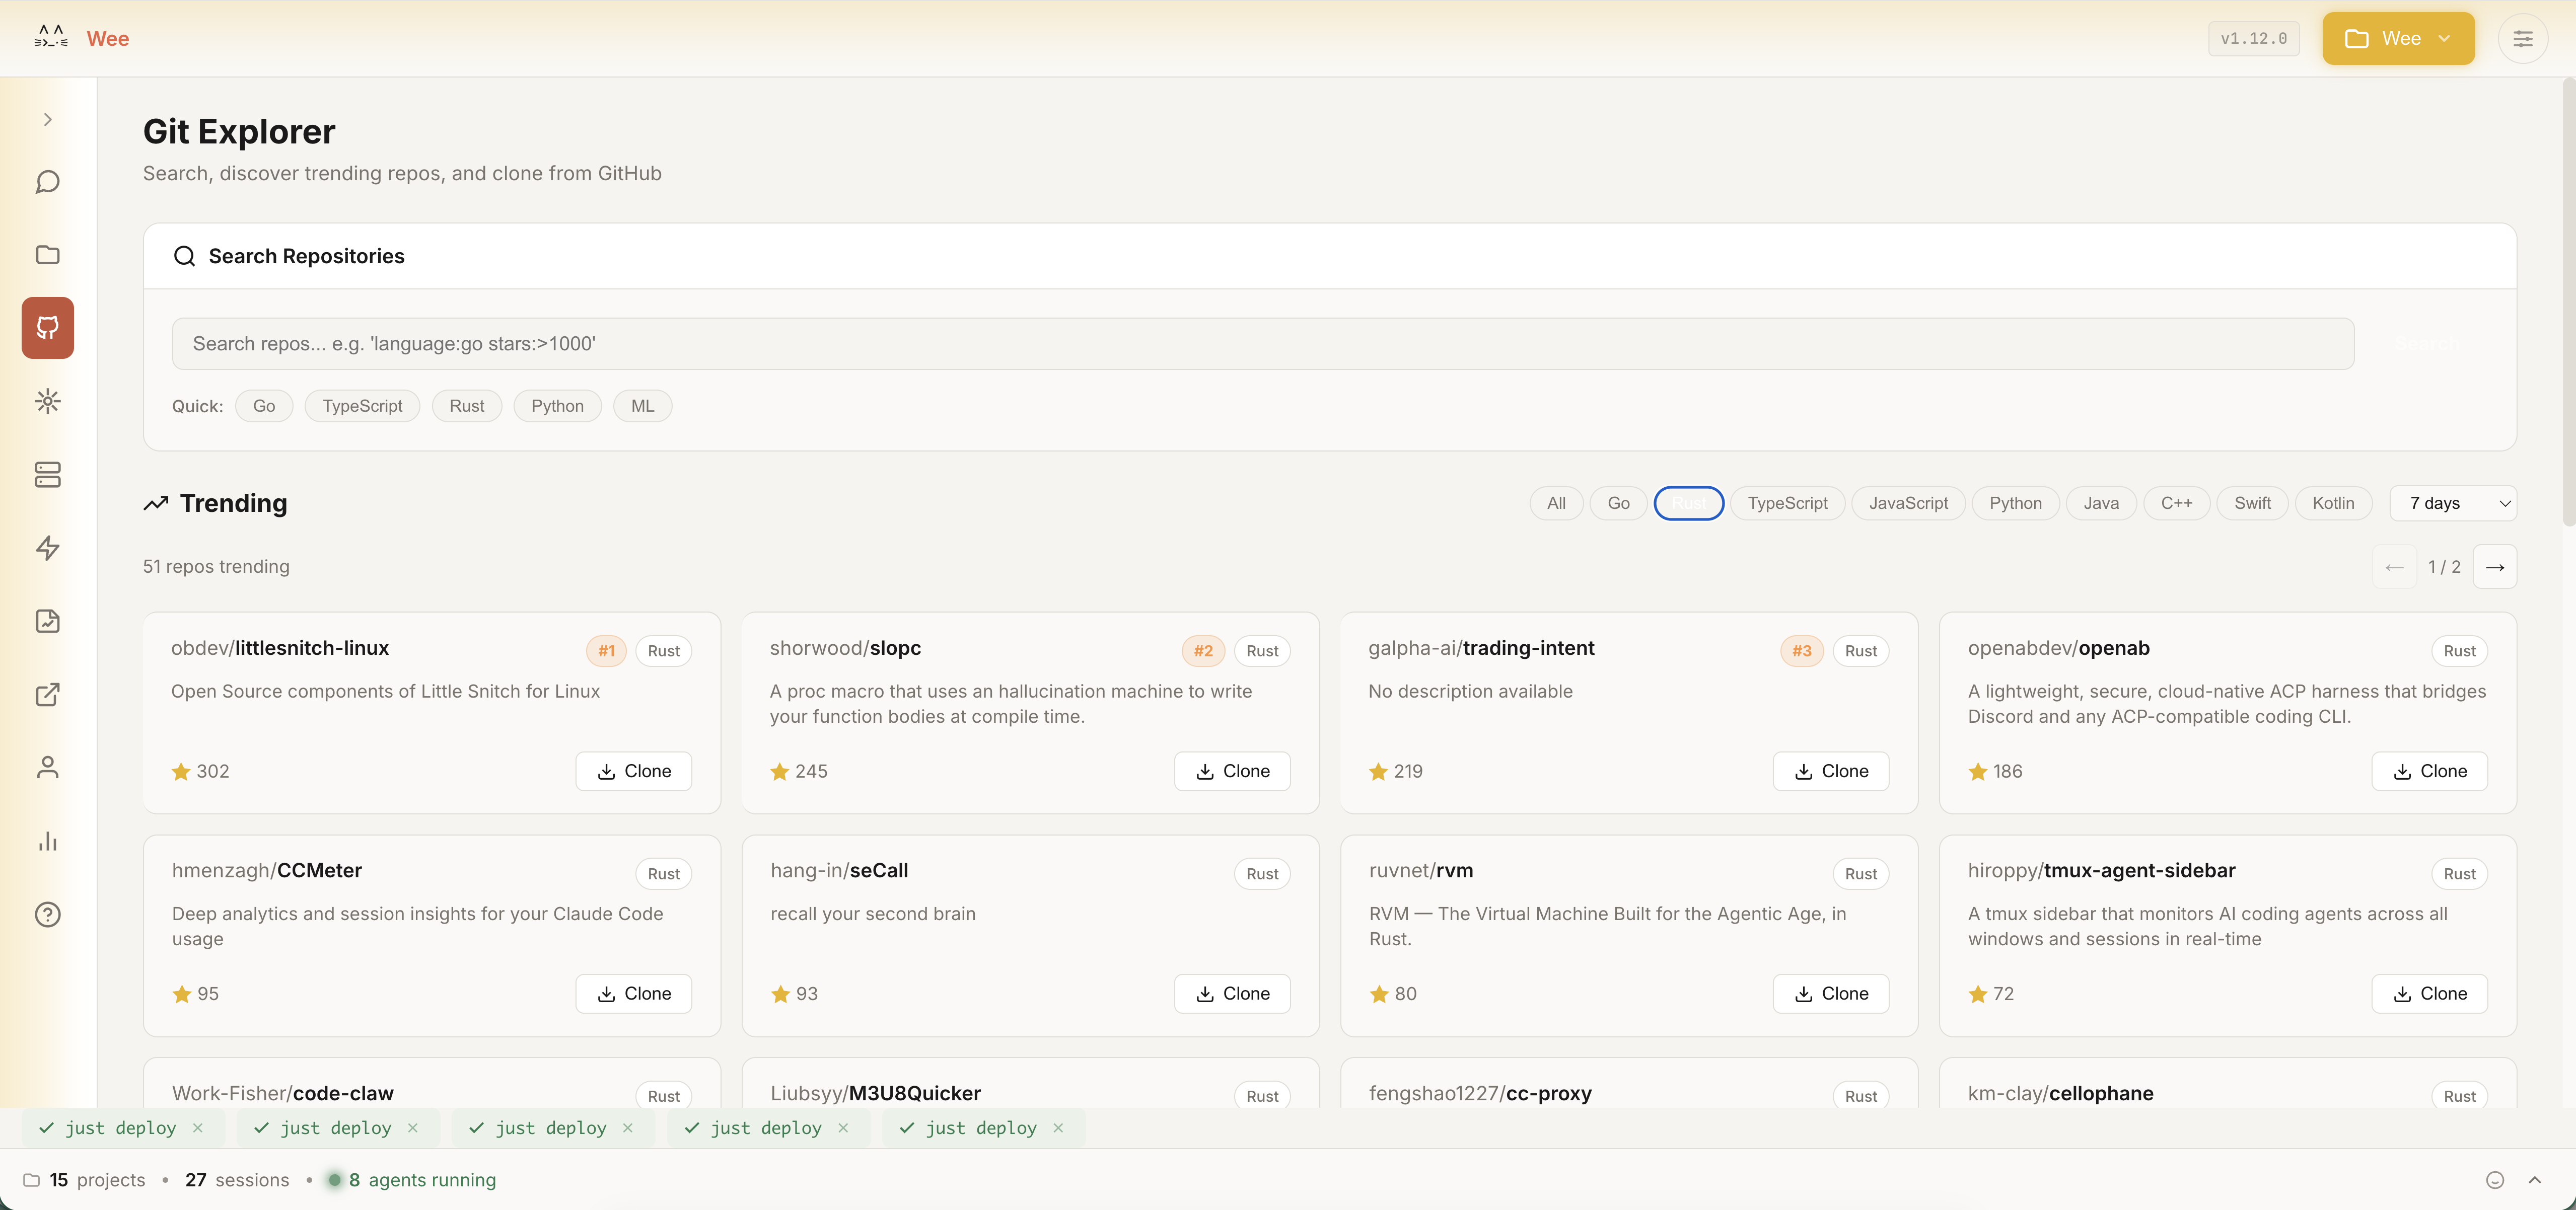2576x1210 pixels.
Task: Open the chat panel from the sidebar
Action: point(47,182)
